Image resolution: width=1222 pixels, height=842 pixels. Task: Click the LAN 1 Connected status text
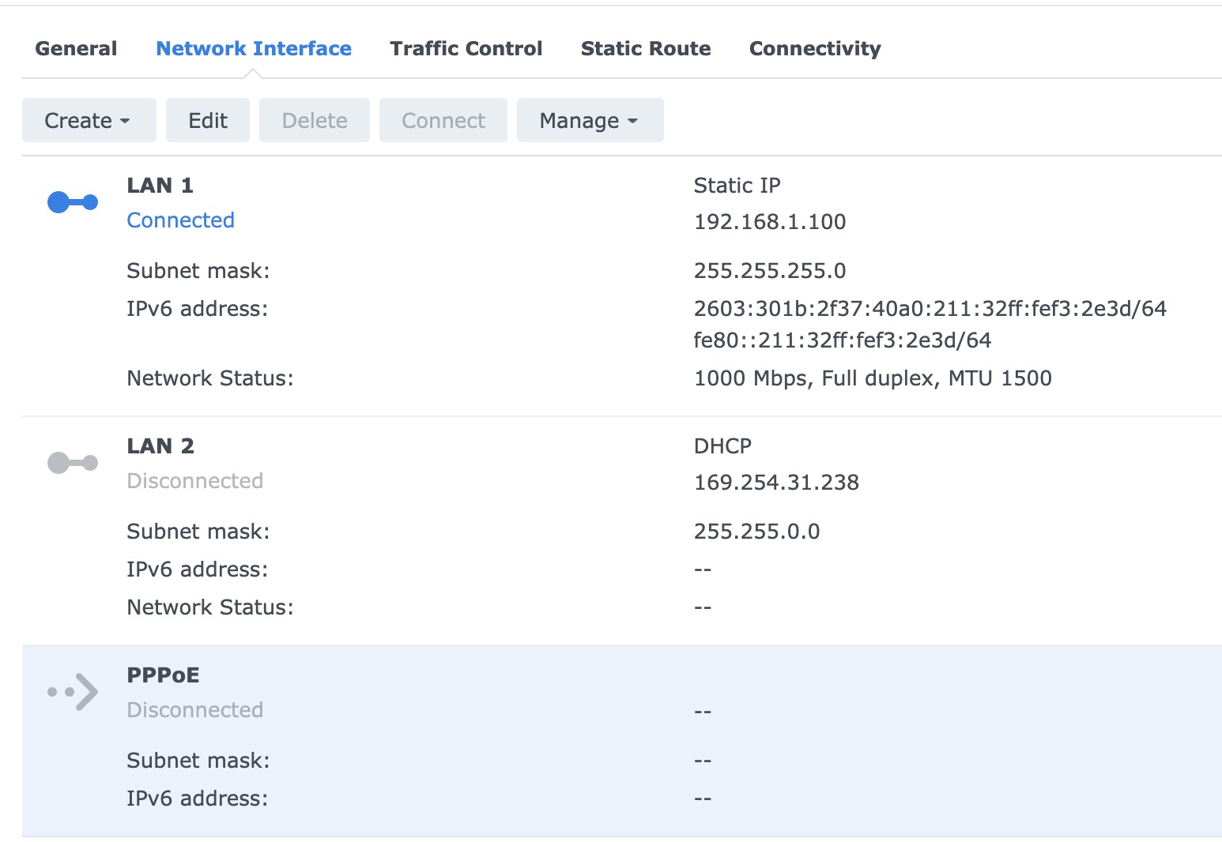point(181,220)
